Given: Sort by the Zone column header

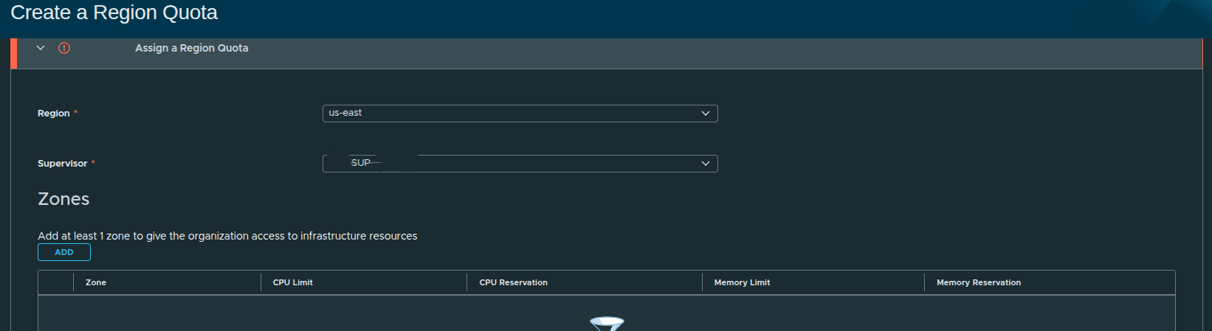Looking at the screenshot, I should coord(96,282).
